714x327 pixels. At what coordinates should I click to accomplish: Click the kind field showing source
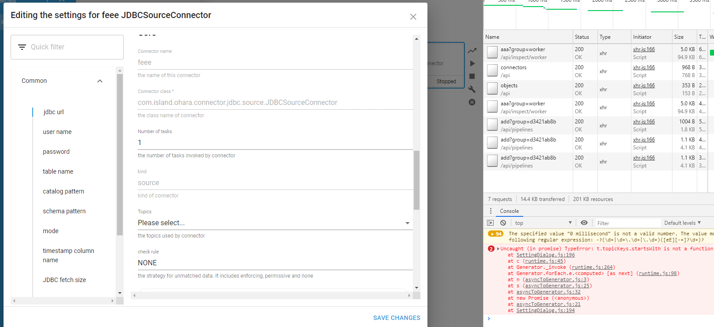pyautogui.click(x=275, y=183)
